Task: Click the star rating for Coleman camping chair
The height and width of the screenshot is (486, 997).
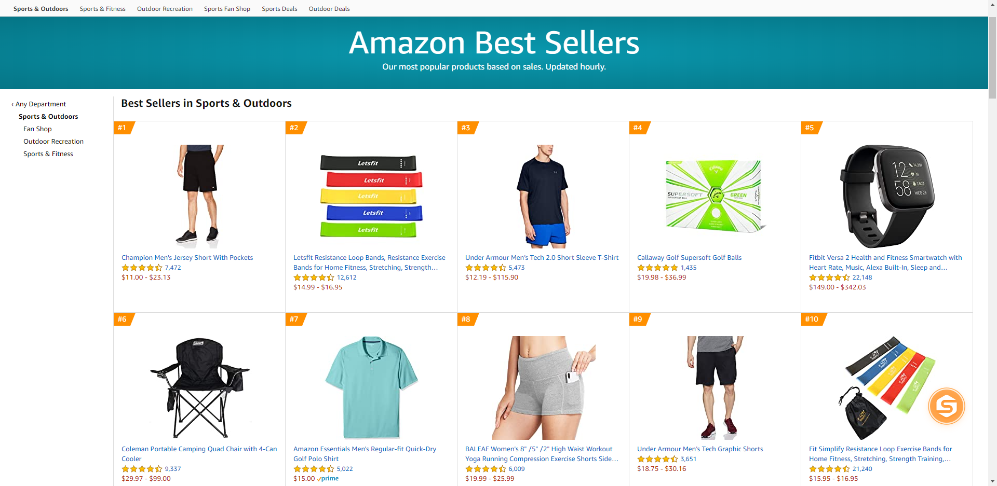Action: pos(142,469)
